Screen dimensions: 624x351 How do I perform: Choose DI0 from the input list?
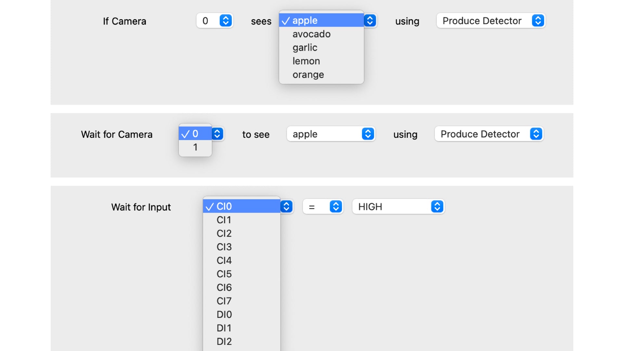click(224, 315)
